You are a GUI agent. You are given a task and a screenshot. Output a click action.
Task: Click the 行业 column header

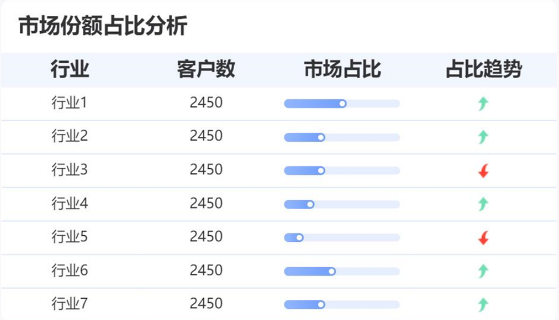pyautogui.click(x=70, y=70)
